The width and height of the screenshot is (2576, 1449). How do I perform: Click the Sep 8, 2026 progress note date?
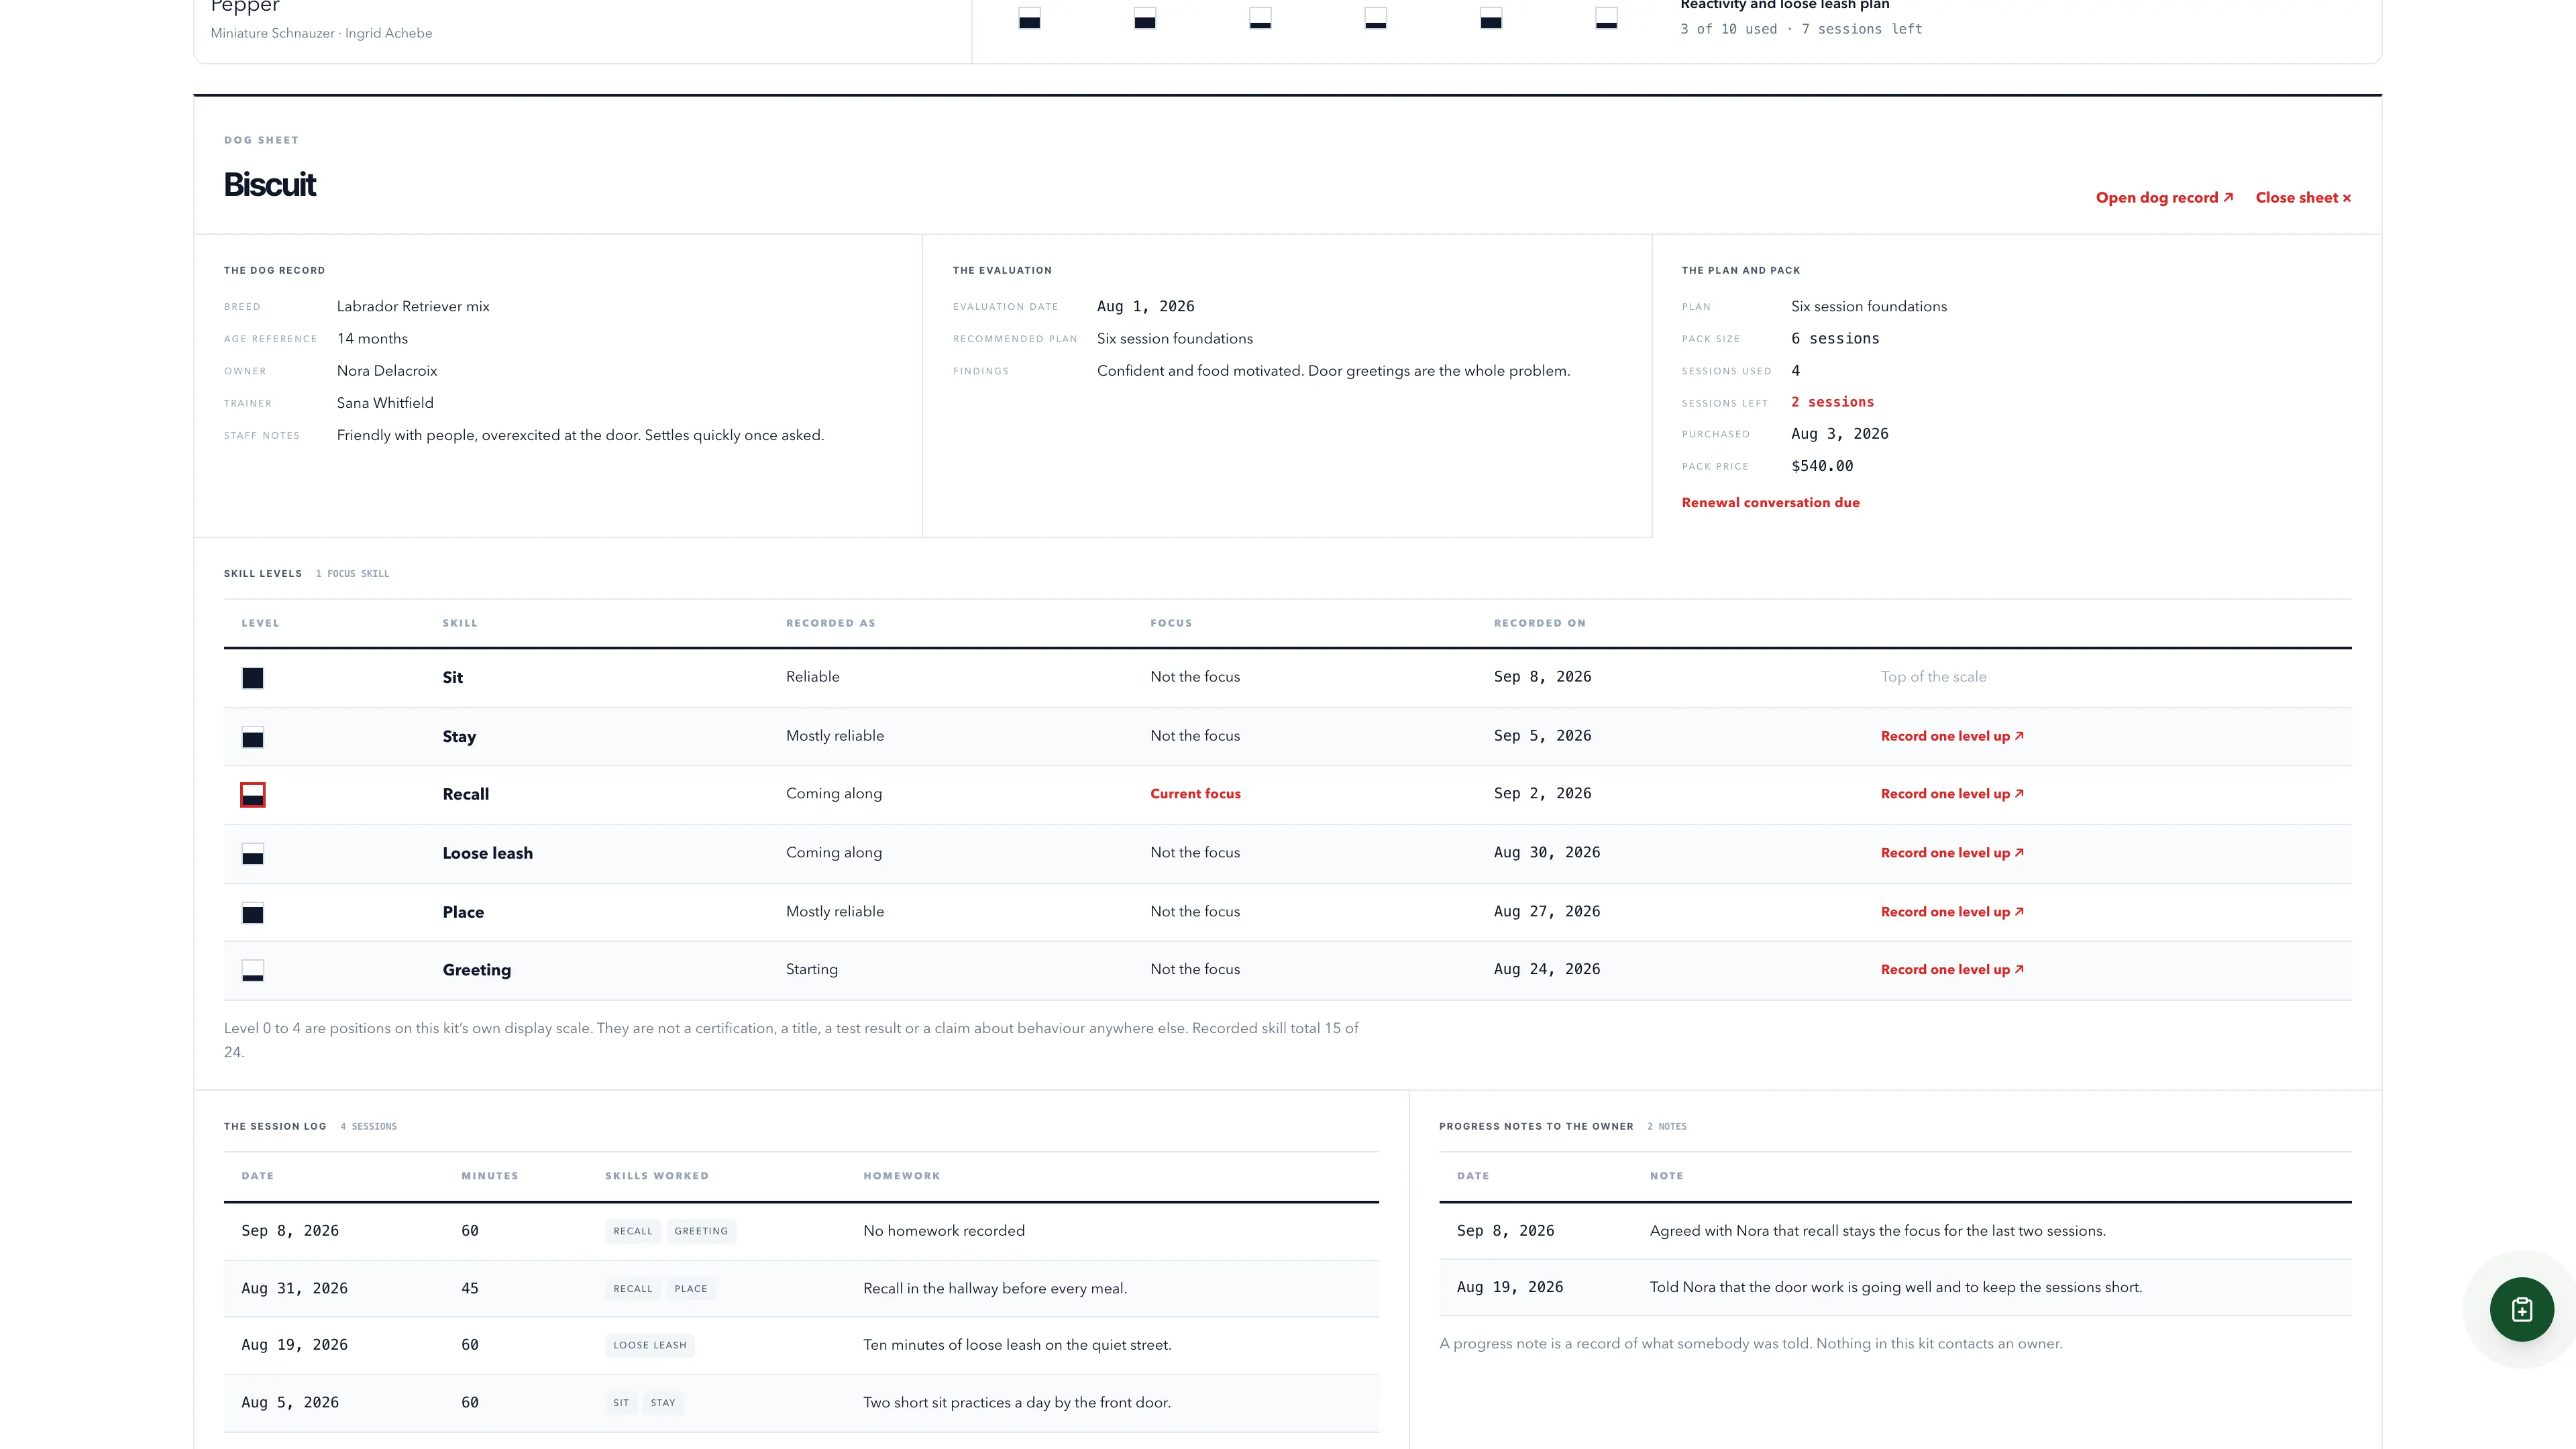pyautogui.click(x=1506, y=1231)
